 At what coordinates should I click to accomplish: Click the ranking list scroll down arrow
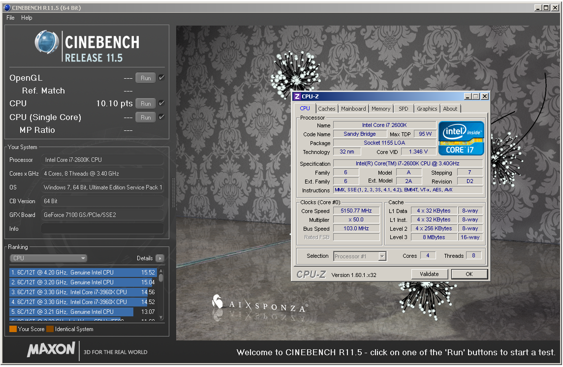[161, 317]
